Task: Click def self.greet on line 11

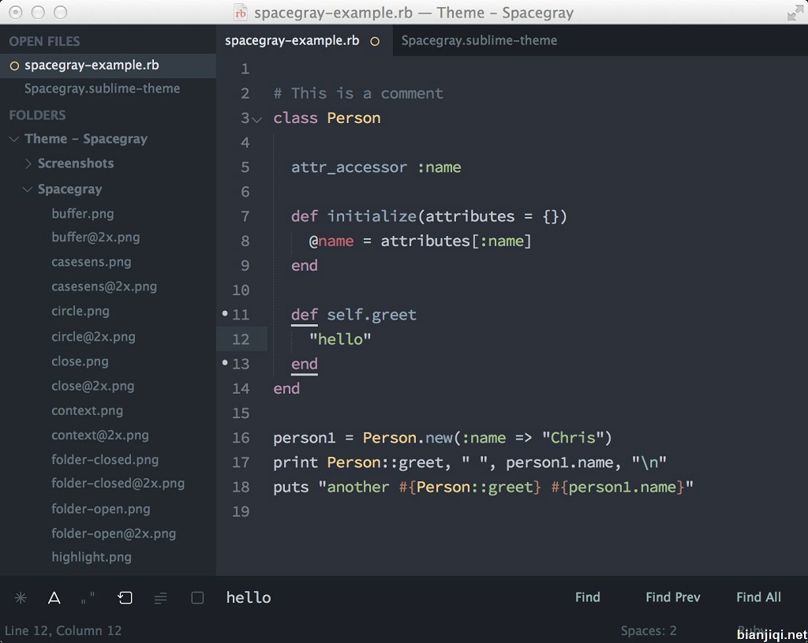Action: coord(353,315)
